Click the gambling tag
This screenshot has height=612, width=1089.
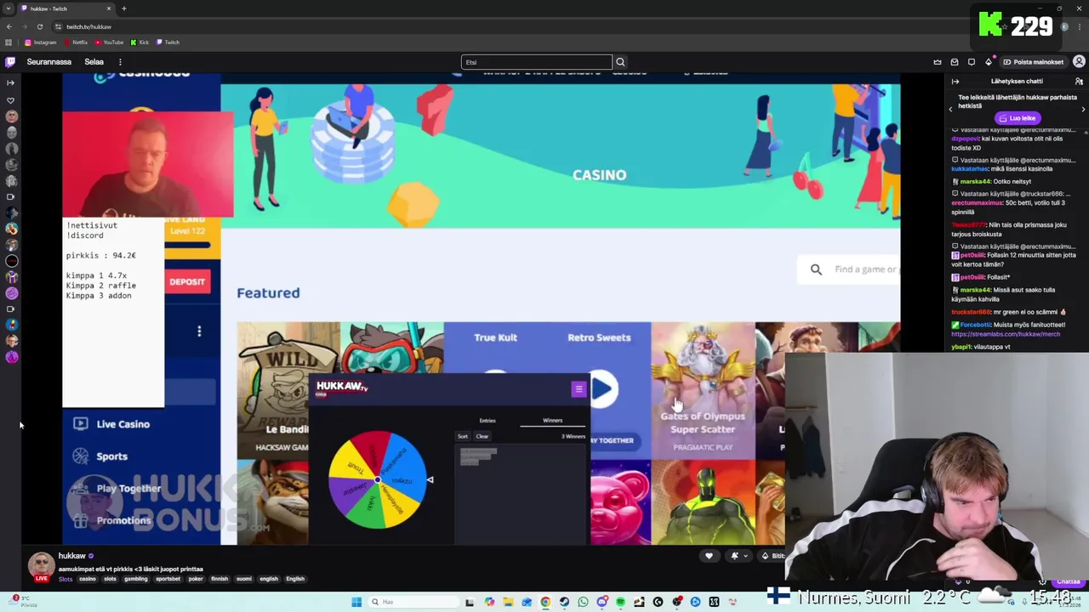pyautogui.click(x=136, y=579)
